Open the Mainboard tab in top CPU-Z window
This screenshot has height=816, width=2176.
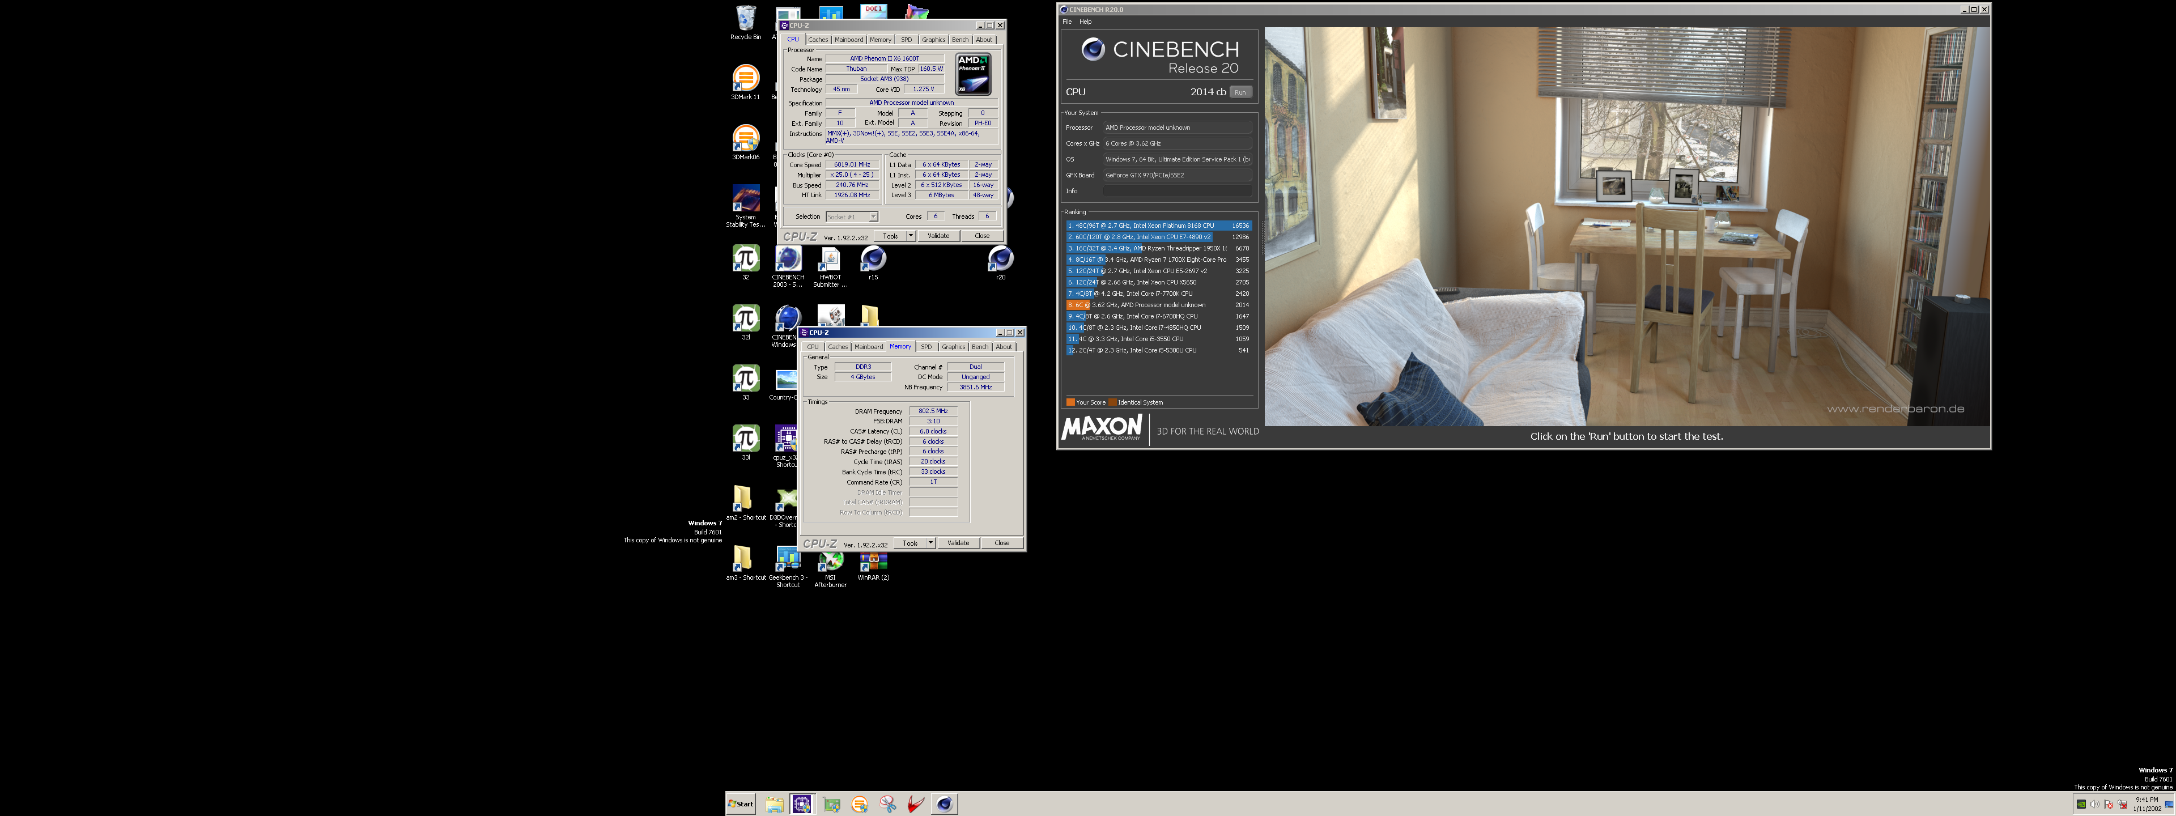tap(849, 40)
